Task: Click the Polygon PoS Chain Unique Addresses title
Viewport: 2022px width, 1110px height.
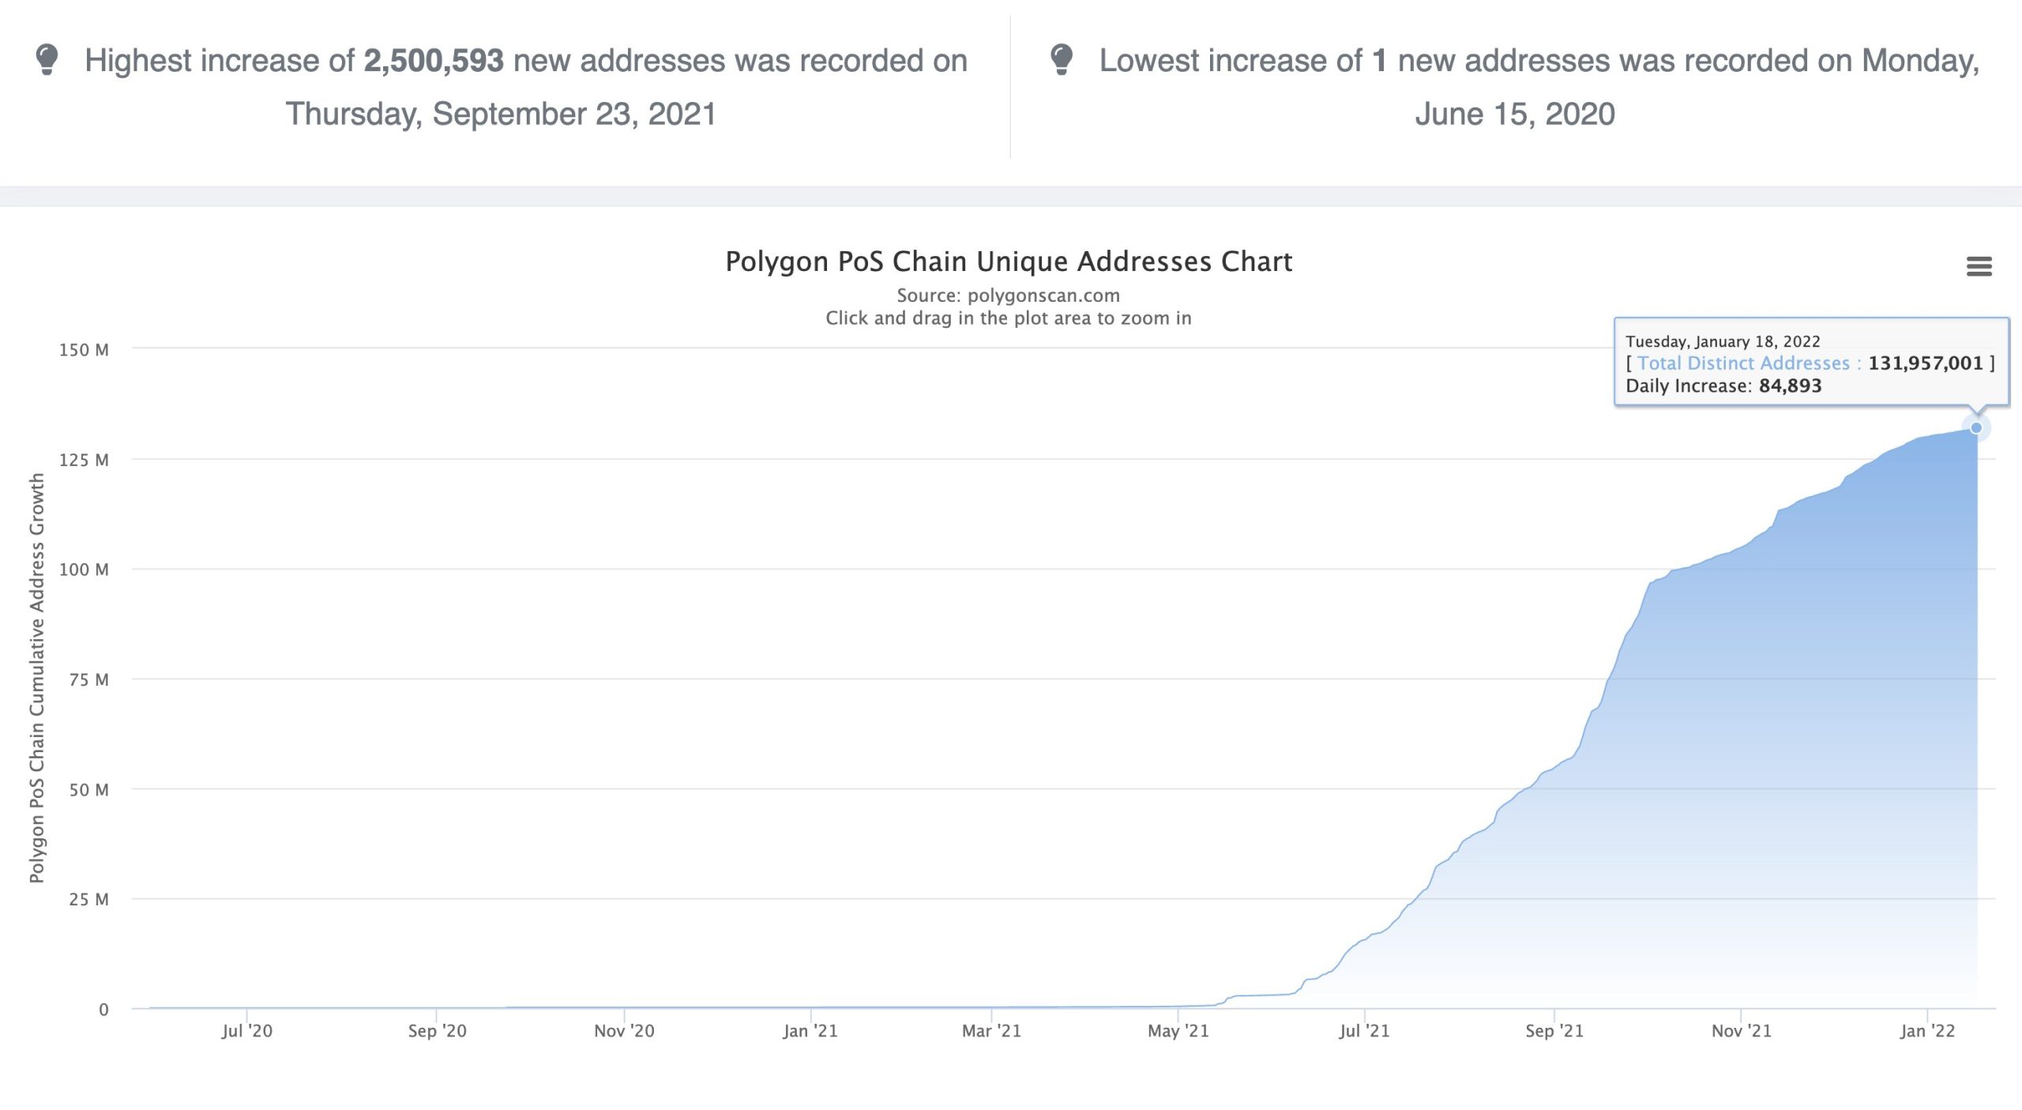Action: [x=1009, y=262]
